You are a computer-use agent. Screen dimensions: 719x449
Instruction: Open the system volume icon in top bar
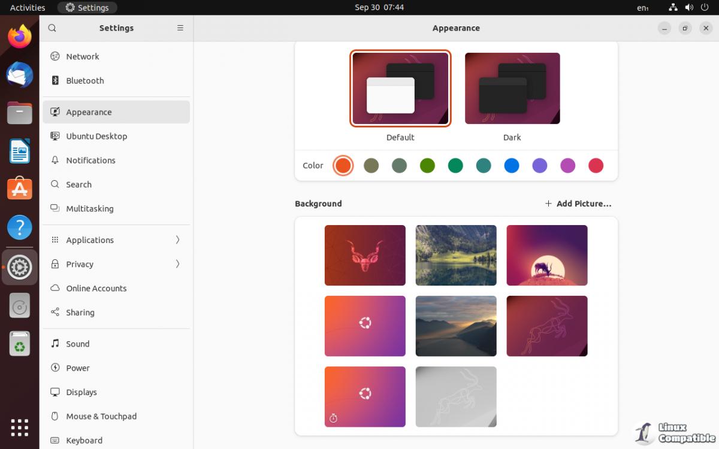pos(689,8)
